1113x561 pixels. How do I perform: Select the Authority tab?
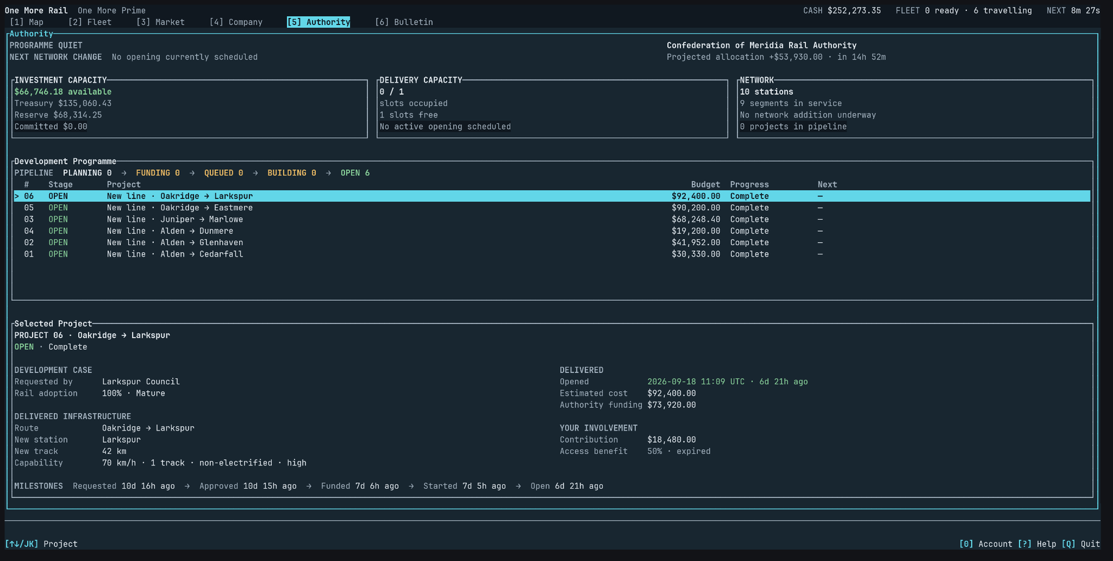pos(318,22)
